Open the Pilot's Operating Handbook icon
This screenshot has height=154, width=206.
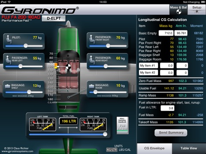122,125
